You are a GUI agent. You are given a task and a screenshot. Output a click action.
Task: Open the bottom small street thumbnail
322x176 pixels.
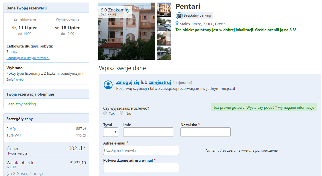click(164, 53)
